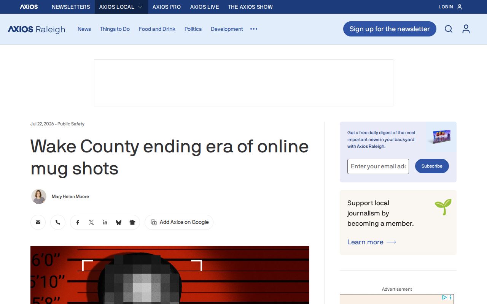Follow the Learn more membership link
The height and width of the screenshot is (304, 487).
click(x=372, y=242)
